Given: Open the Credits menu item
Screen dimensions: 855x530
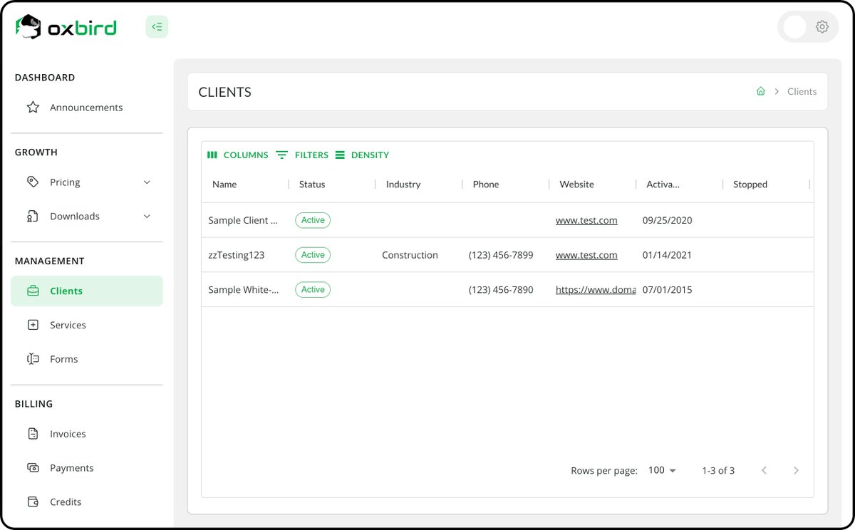Looking at the screenshot, I should coord(87,502).
